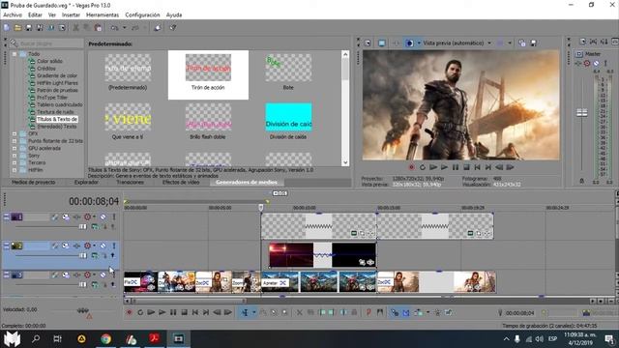
Task: Switch to the Explorador tab
Action: [x=86, y=183]
